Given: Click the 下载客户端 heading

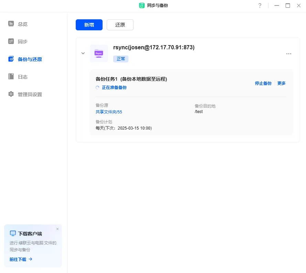Looking at the screenshot, I should coord(30,233).
